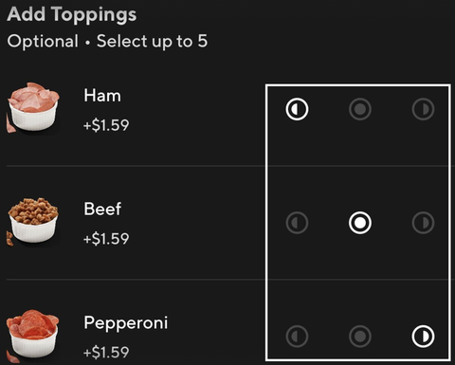The image size is (455, 365).
Task: Select left-half option for Ham
Action: click(297, 109)
